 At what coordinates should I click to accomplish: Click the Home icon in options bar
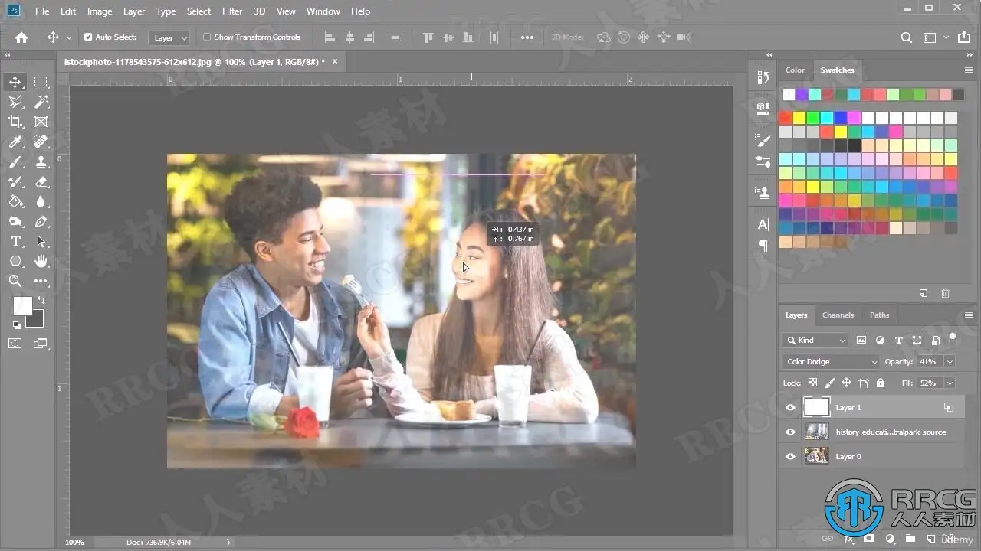[21, 37]
